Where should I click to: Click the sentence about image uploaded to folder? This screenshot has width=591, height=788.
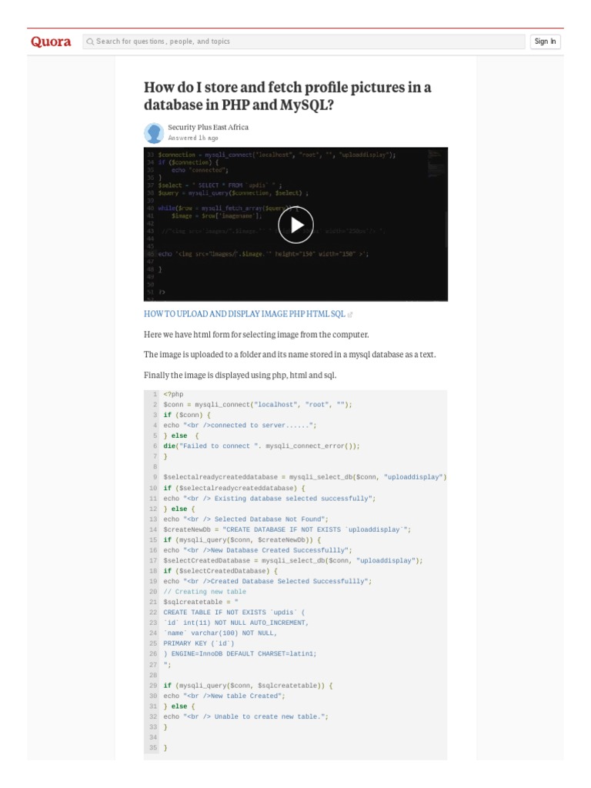(289, 355)
